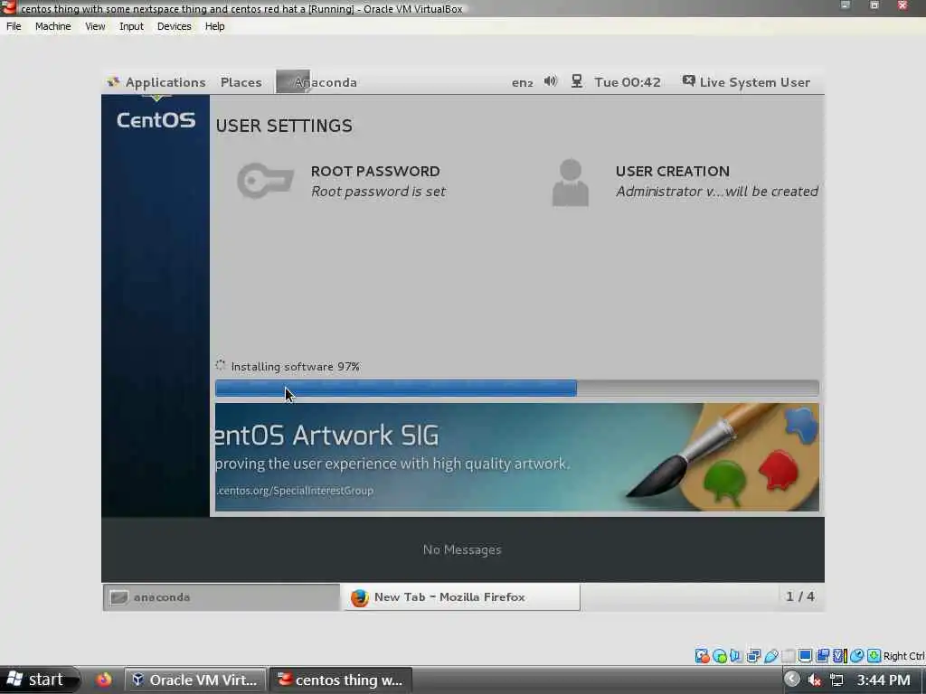This screenshot has height=694, width=926.
Task: Open the Applications menu in the CentOS panel
Action: [x=156, y=82]
